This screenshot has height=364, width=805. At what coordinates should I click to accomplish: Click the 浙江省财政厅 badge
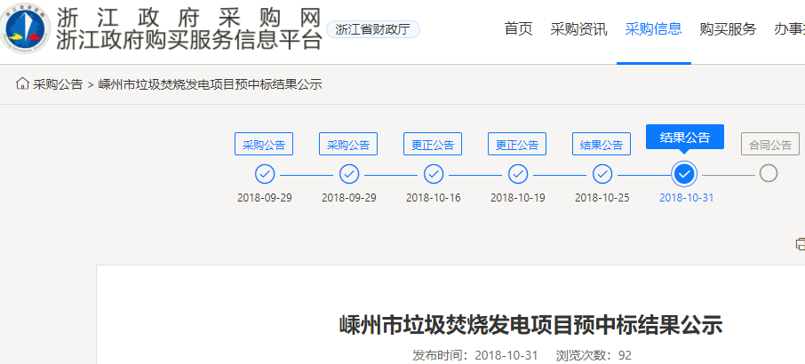[x=373, y=29]
